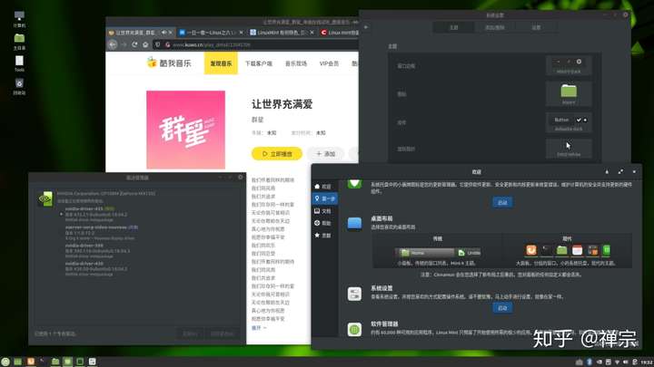Click Apply Changes in Driver Manager
This screenshot has width=654, height=367.
click(222, 333)
